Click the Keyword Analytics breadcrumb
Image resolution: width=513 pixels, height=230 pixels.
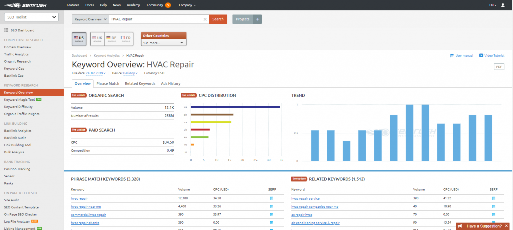point(106,55)
